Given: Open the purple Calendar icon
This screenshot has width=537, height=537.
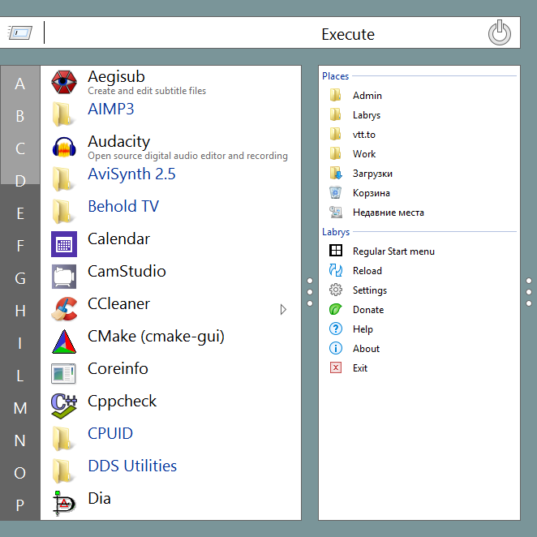Looking at the screenshot, I should pos(64,244).
